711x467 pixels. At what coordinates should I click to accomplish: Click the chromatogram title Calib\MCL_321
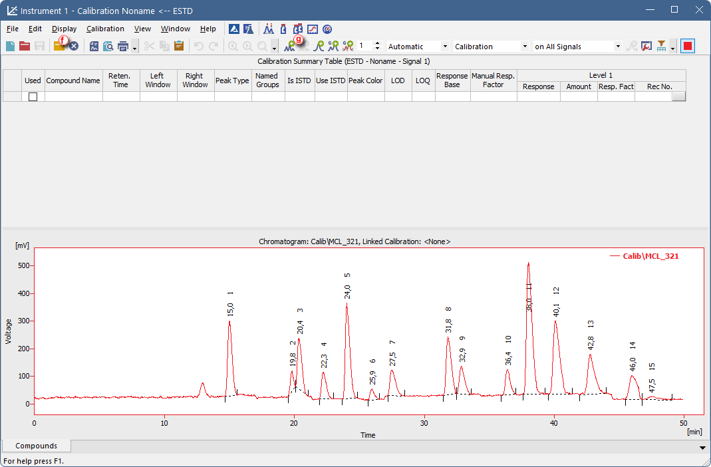355,241
